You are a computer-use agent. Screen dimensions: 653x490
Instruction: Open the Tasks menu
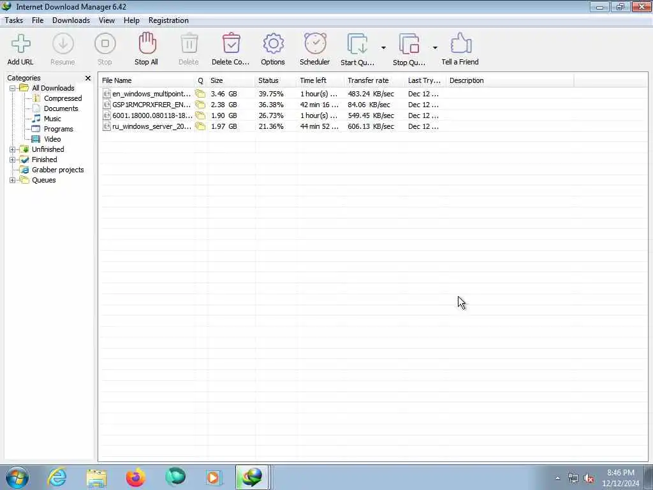pos(14,20)
